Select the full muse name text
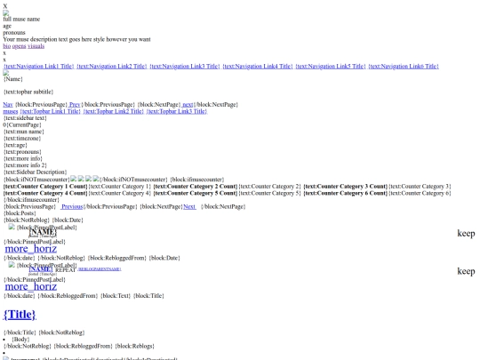The width and height of the screenshot is (480, 360). point(21,20)
